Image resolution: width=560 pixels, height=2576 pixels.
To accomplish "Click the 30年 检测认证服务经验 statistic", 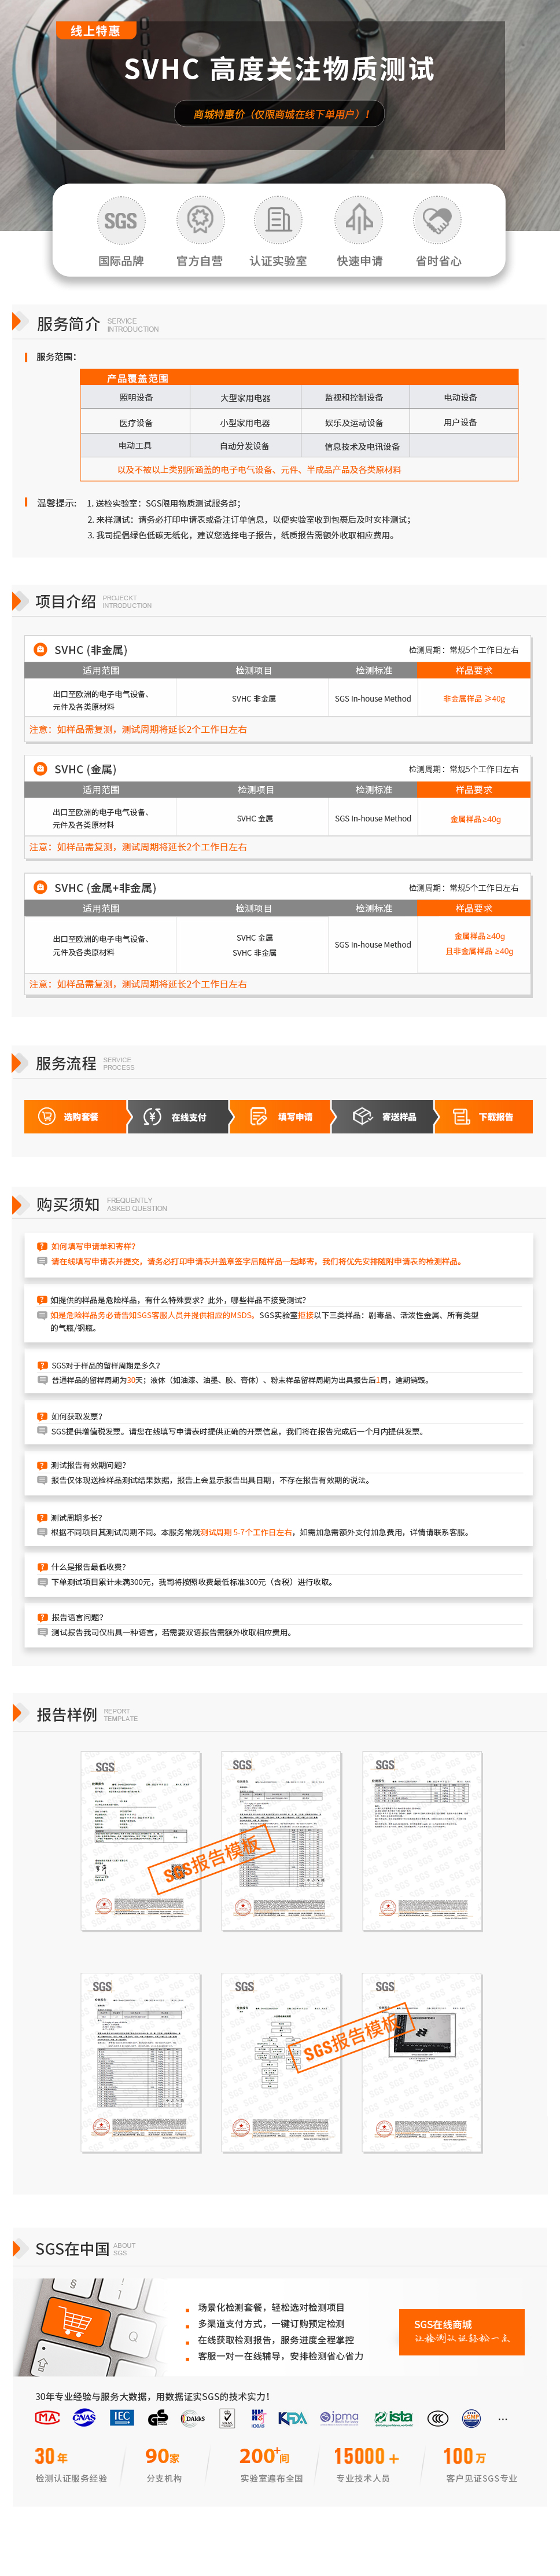I will point(71,2466).
